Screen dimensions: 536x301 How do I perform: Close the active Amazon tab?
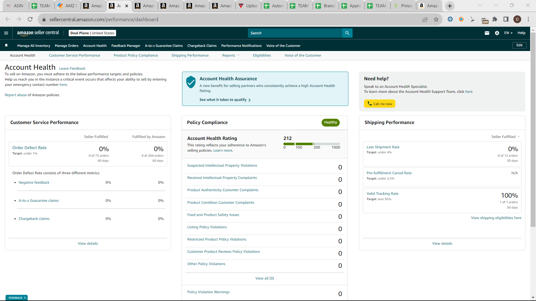[126, 6]
